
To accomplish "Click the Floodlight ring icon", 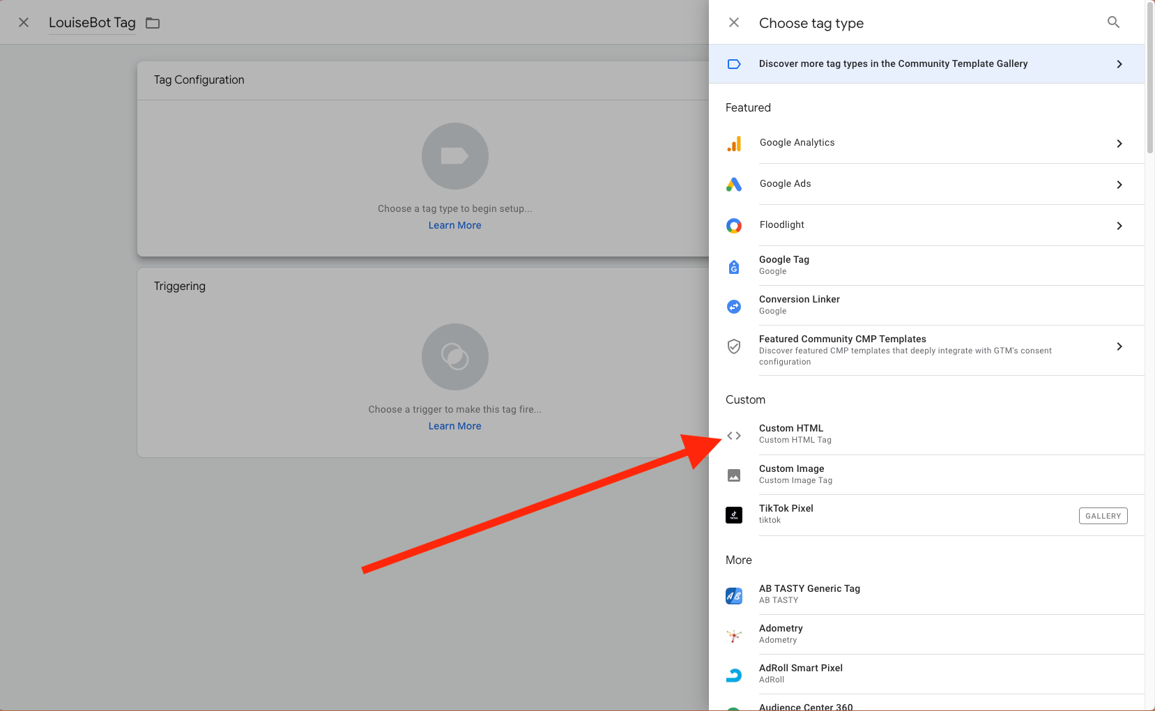I will point(734,226).
